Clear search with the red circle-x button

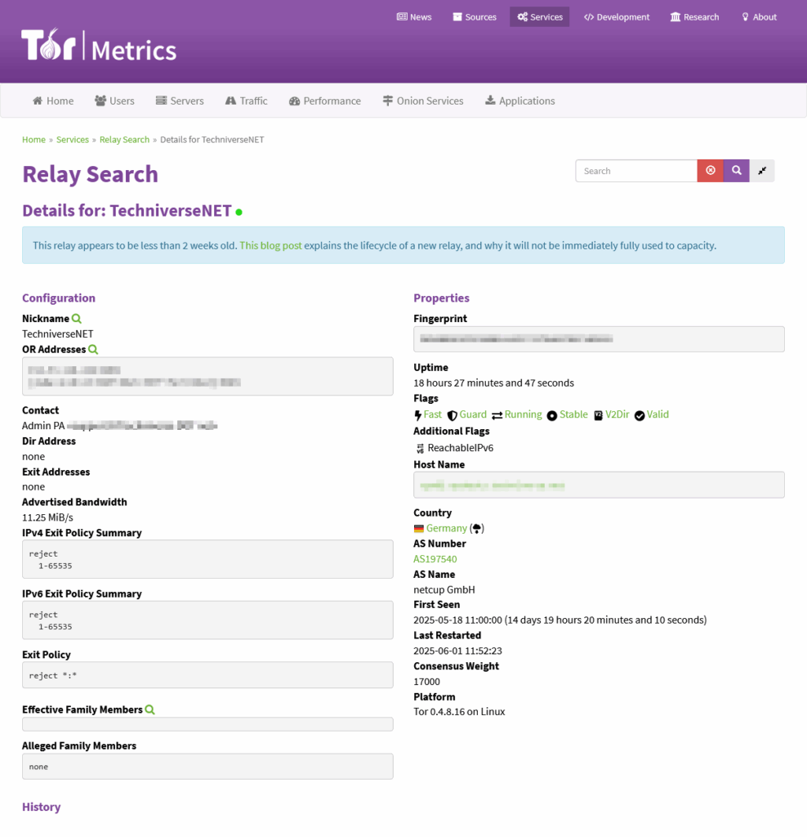pyautogui.click(x=711, y=171)
